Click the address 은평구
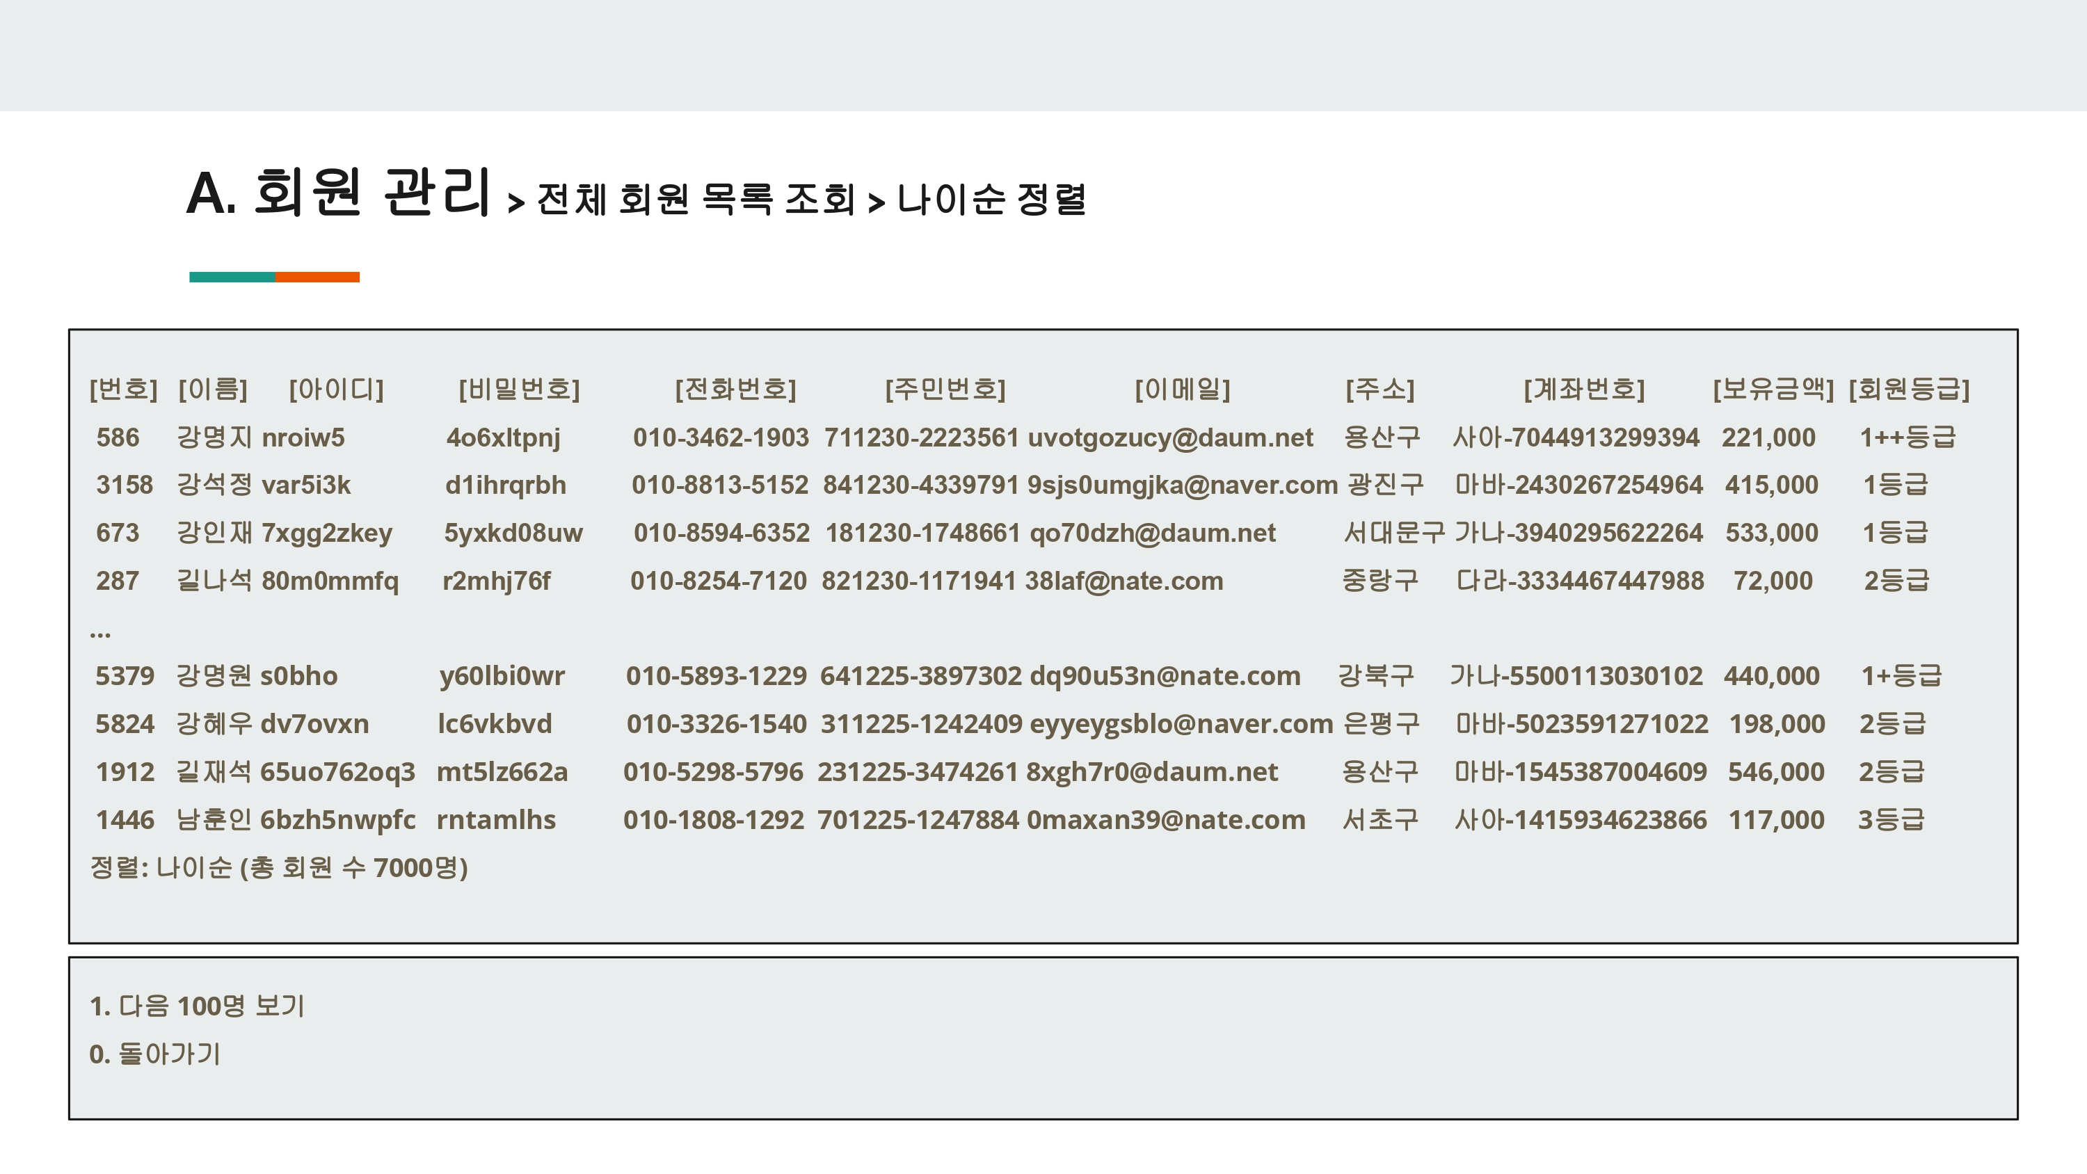Image resolution: width=2087 pixels, height=1174 pixels. pyautogui.click(x=1382, y=723)
